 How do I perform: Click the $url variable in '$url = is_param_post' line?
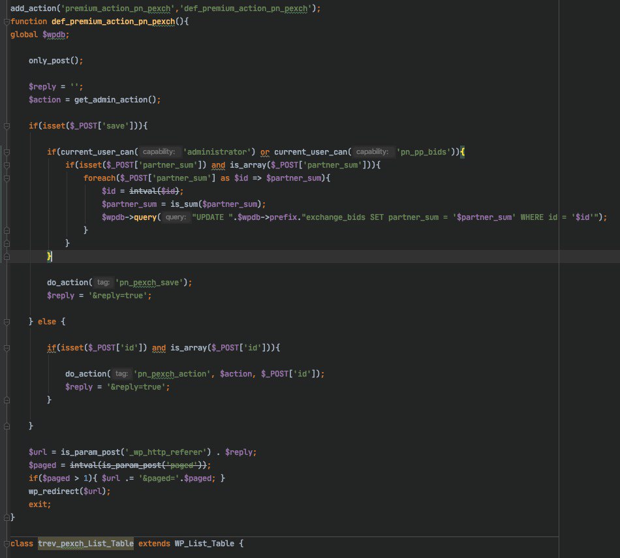(38, 452)
